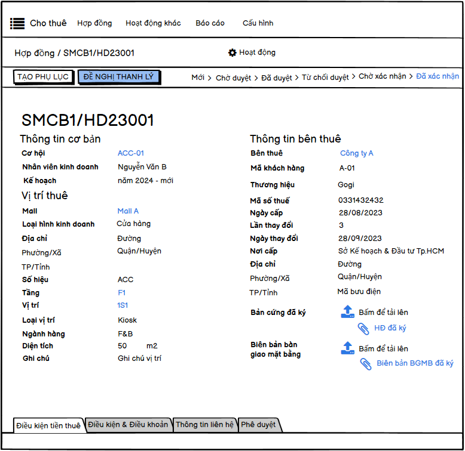Select the Từ chối duyệt status stage
Image resolution: width=465 pixels, height=451 pixels.
pos(325,78)
